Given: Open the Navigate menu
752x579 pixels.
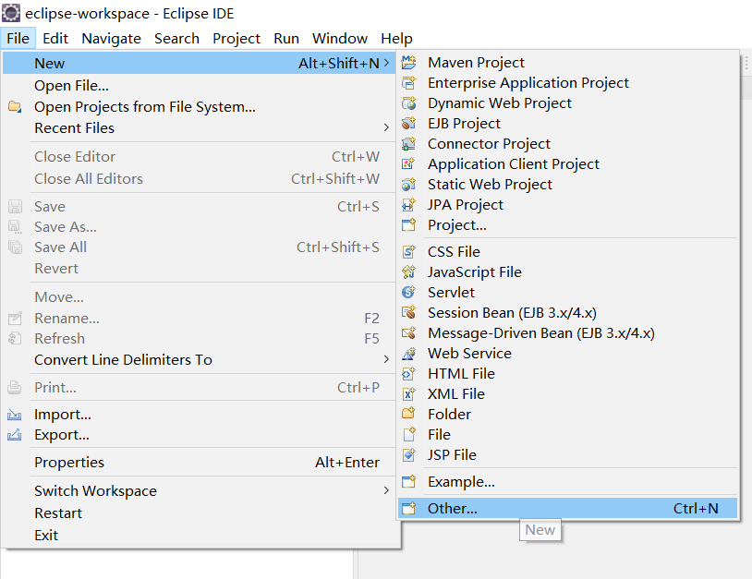Looking at the screenshot, I should pyautogui.click(x=111, y=39).
